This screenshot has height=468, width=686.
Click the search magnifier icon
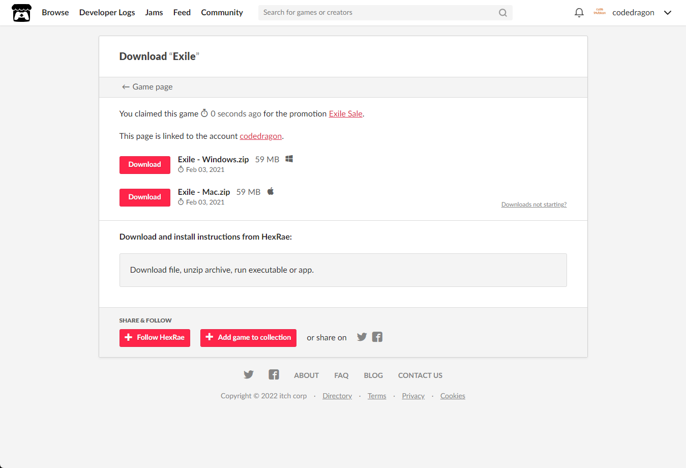tap(502, 13)
